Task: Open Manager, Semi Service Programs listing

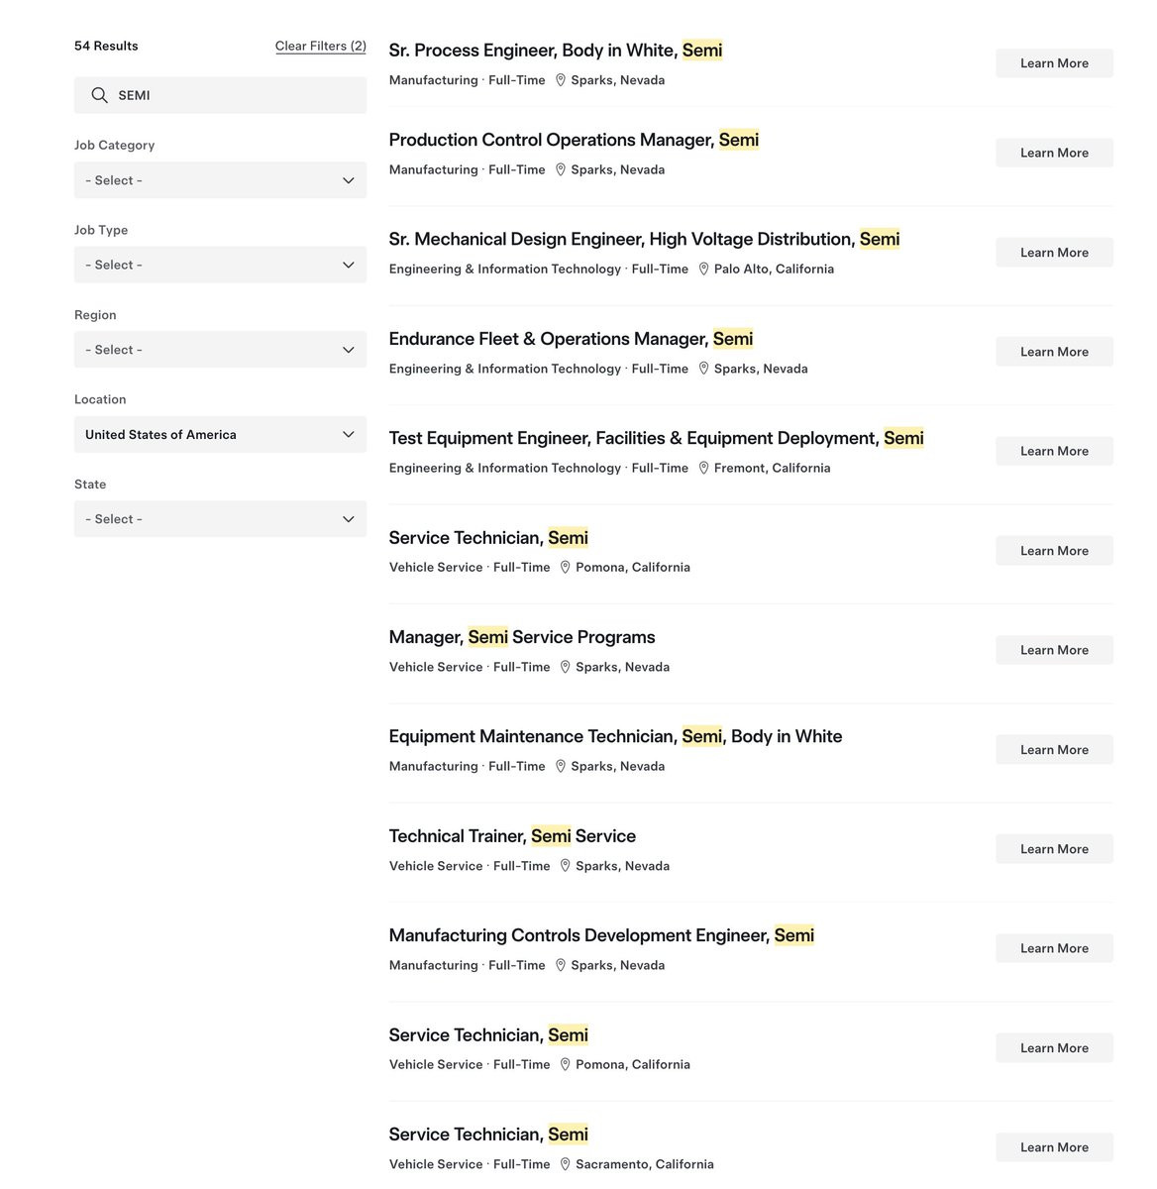Action: point(522,637)
